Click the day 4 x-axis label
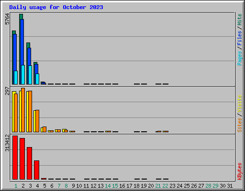245x191 pixels. (x=37, y=186)
